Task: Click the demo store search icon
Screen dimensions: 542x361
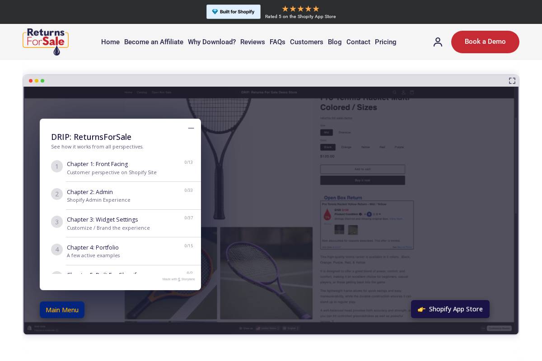Action: coord(395,92)
